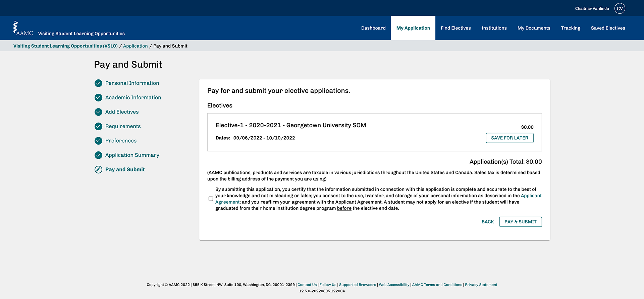This screenshot has height=299, width=644.
Task: Click the Save For Later button
Action: (509, 138)
